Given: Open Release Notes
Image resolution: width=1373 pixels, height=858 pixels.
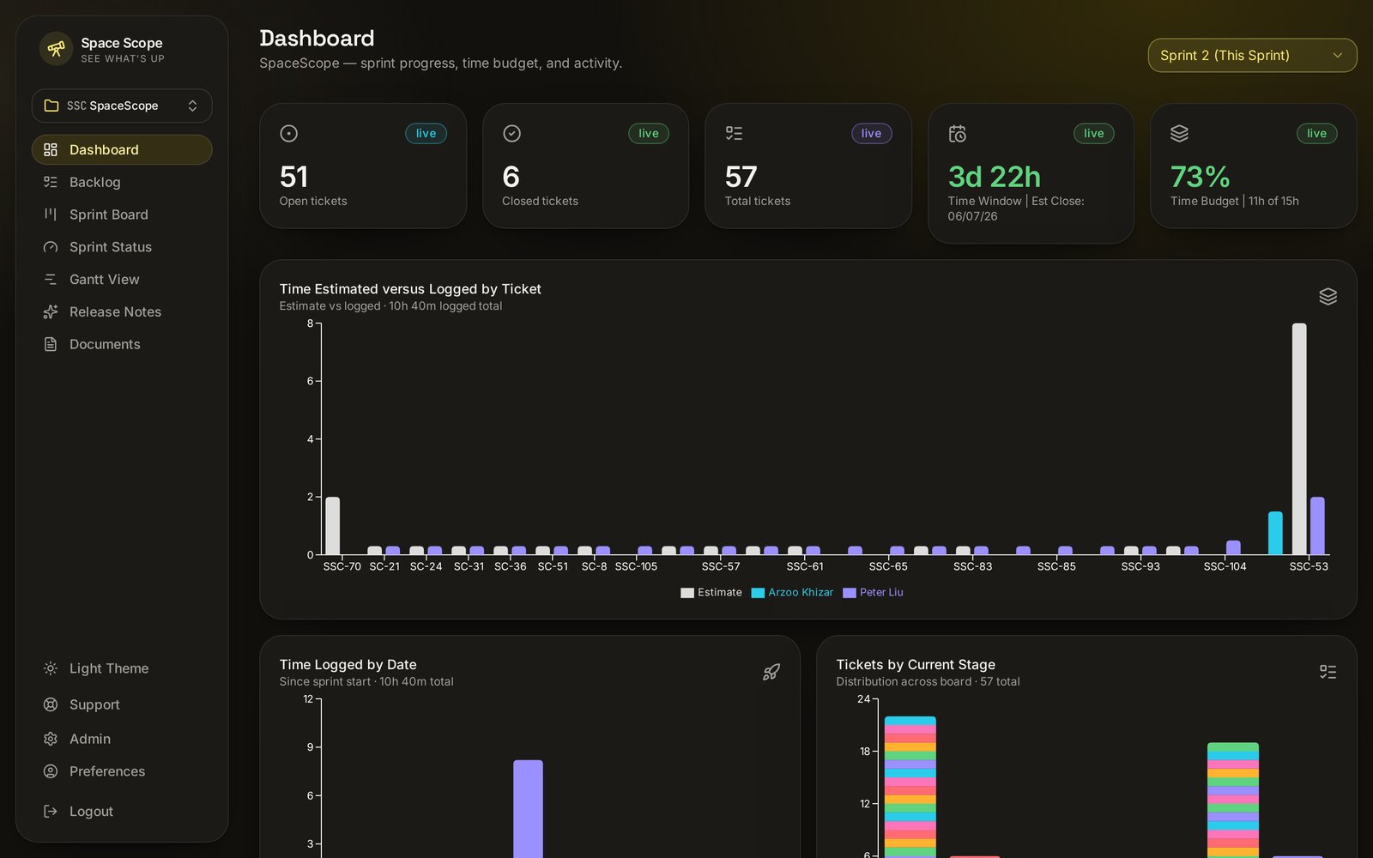Looking at the screenshot, I should click(x=122, y=311).
